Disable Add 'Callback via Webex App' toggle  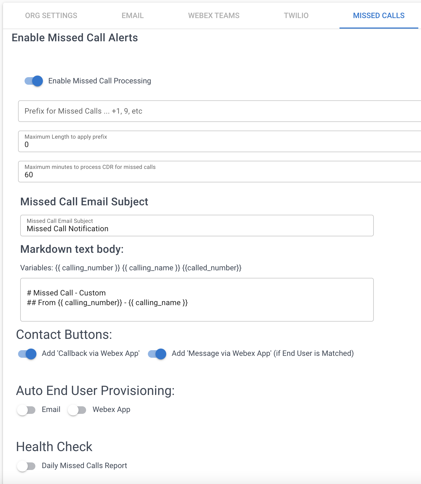(x=27, y=354)
